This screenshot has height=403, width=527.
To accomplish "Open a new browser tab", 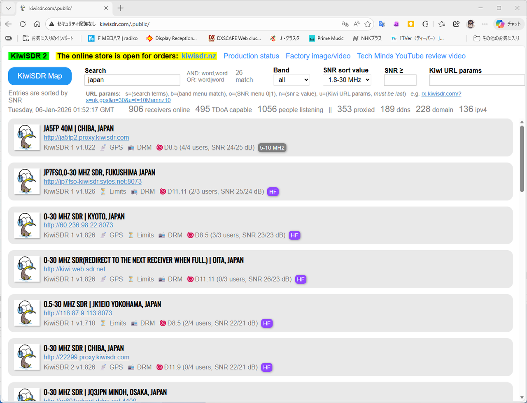I will pyautogui.click(x=120, y=8).
